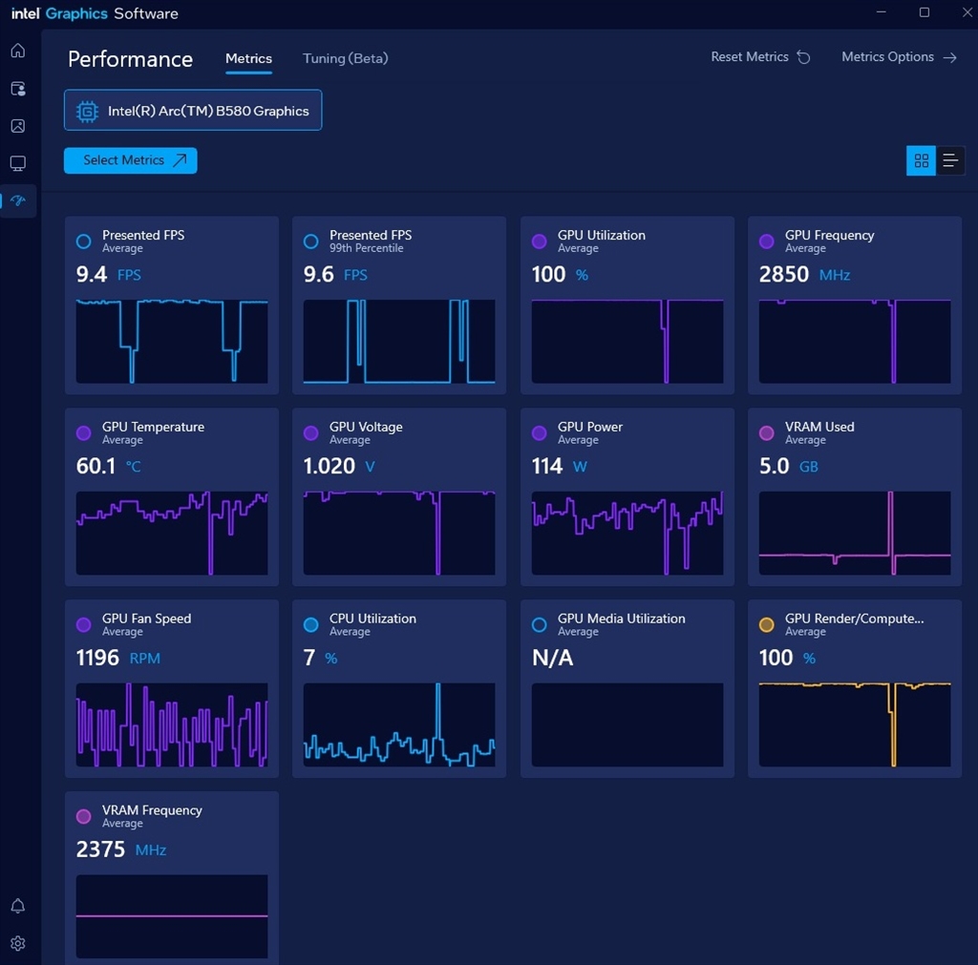
Task: Switch to grid view layout
Action: pos(921,161)
